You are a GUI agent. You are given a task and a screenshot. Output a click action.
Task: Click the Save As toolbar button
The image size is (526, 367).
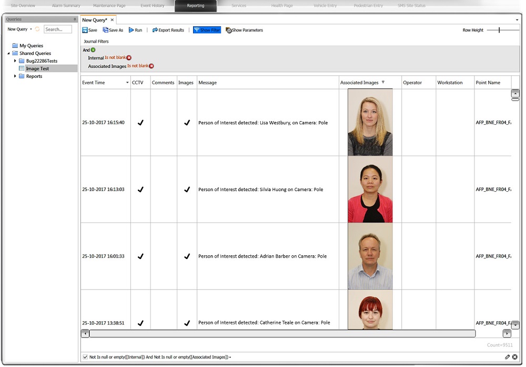pyautogui.click(x=113, y=30)
